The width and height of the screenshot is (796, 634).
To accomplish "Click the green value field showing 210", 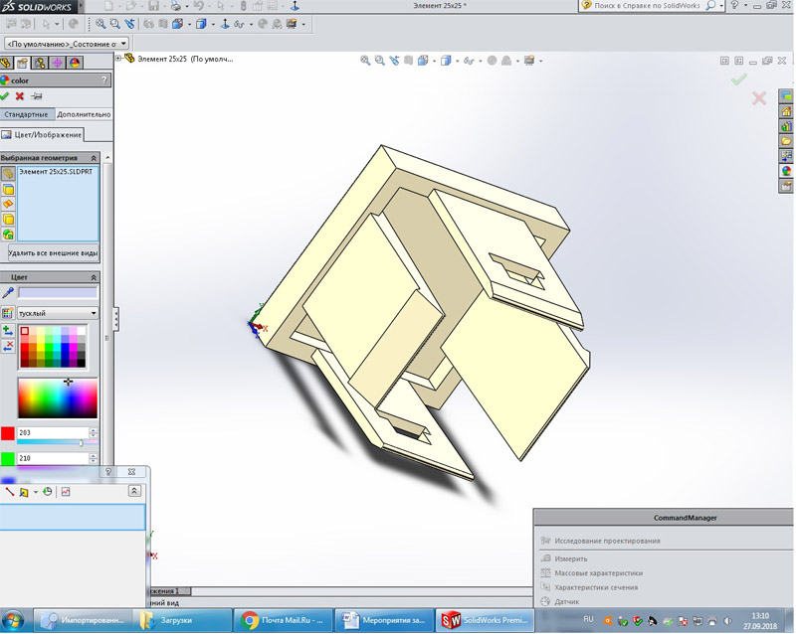I will click(53, 458).
